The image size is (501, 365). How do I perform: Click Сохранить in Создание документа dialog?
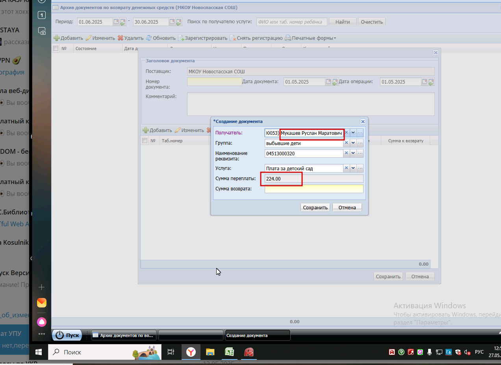[x=315, y=207]
